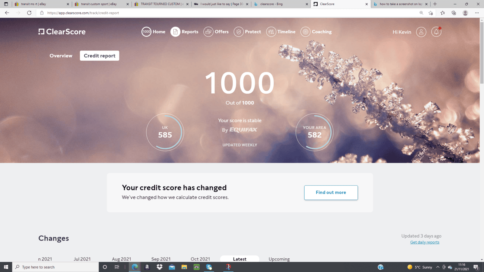Open the Offers cards icon
Image resolution: width=484 pixels, height=272 pixels.
coord(208,32)
